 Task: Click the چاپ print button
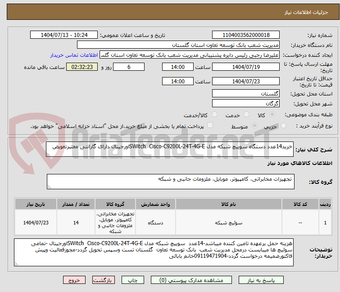(133, 280)
